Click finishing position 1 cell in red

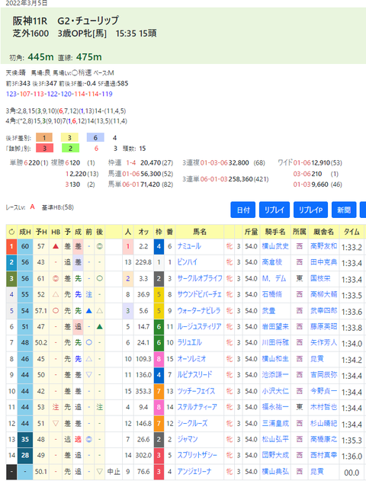11,246
